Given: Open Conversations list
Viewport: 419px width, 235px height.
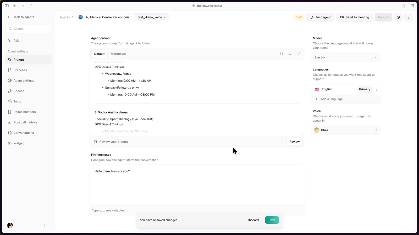Looking at the screenshot, I should (28, 133).
